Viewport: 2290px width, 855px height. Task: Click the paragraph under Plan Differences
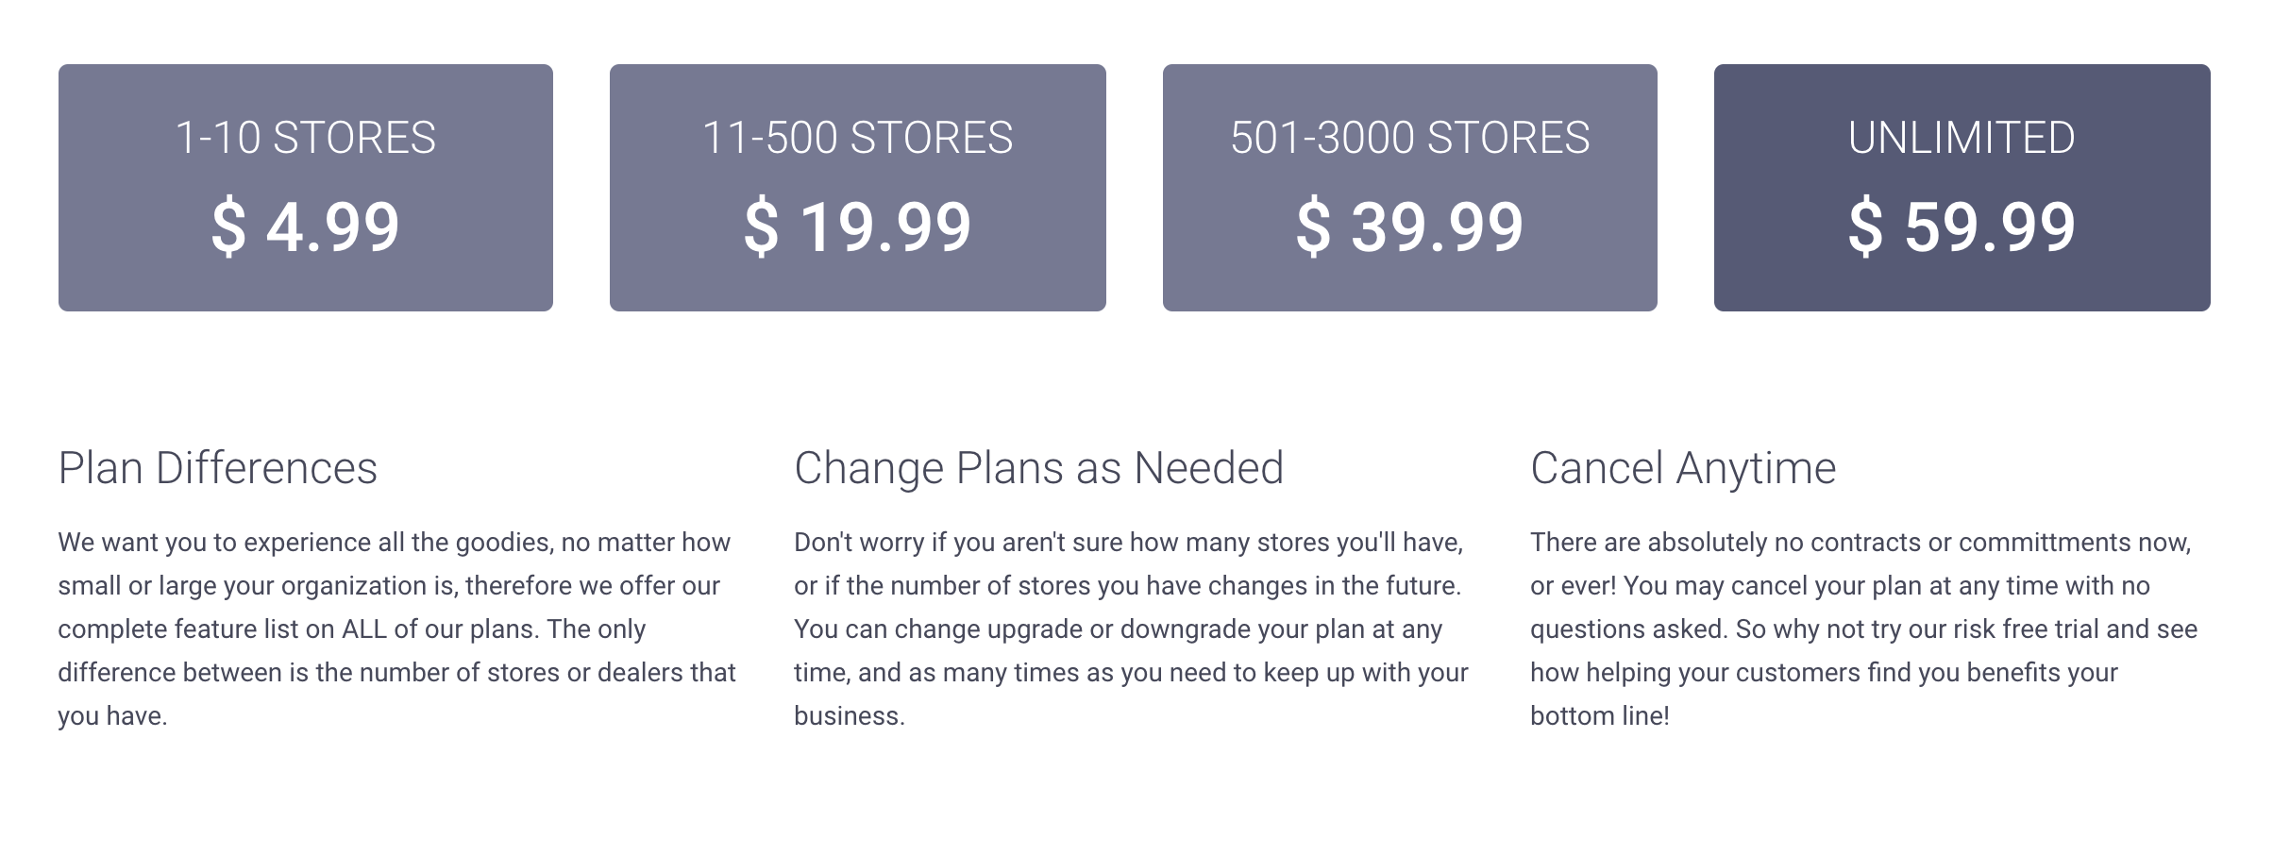click(397, 629)
